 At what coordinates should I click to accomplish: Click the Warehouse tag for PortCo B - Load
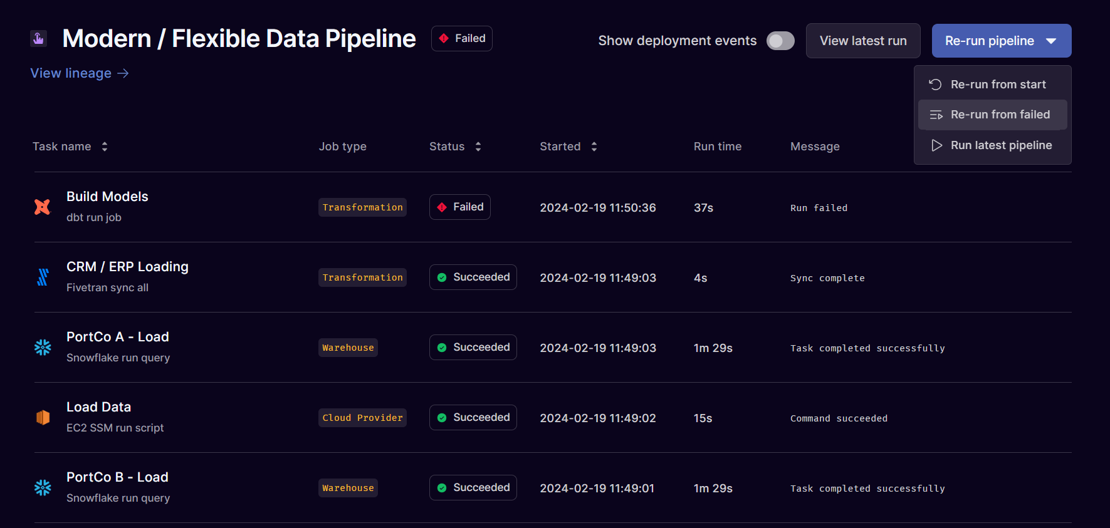pyautogui.click(x=348, y=488)
